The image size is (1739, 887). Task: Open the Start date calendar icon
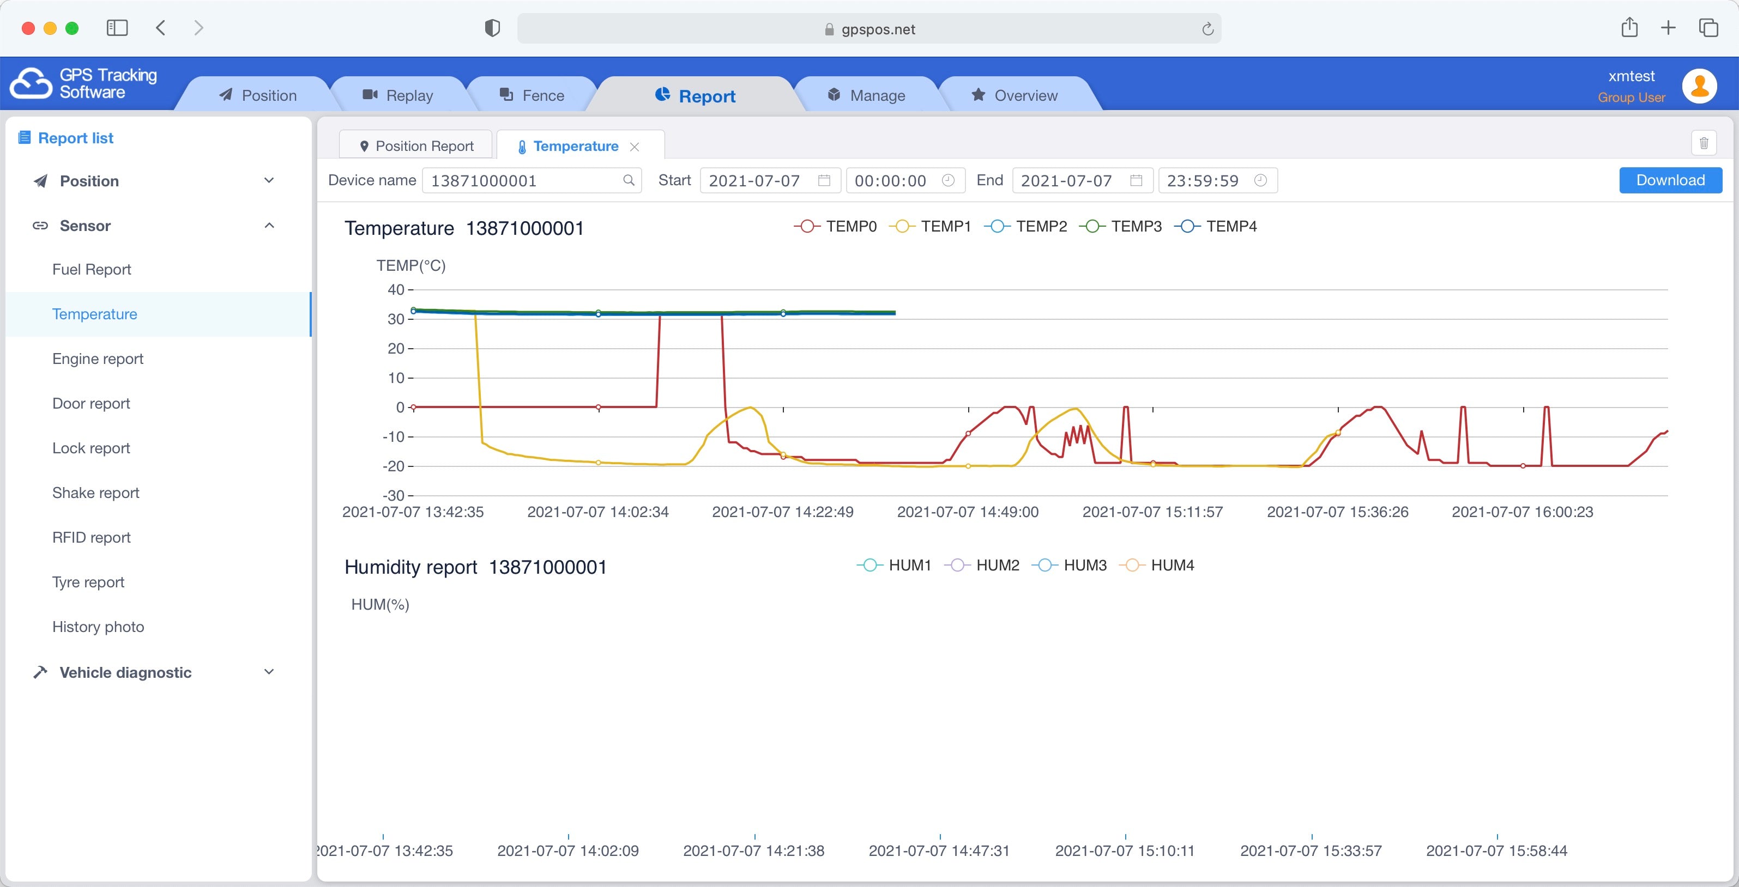(824, 180)
